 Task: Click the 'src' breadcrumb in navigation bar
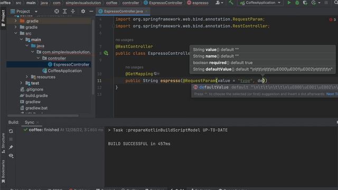18,3
